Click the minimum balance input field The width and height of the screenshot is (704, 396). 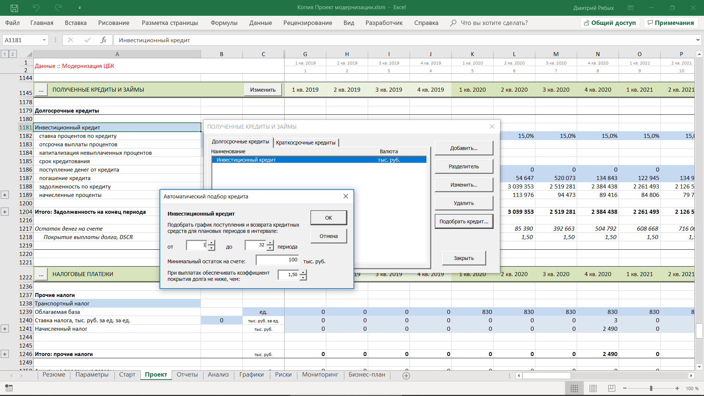point(277,260)
